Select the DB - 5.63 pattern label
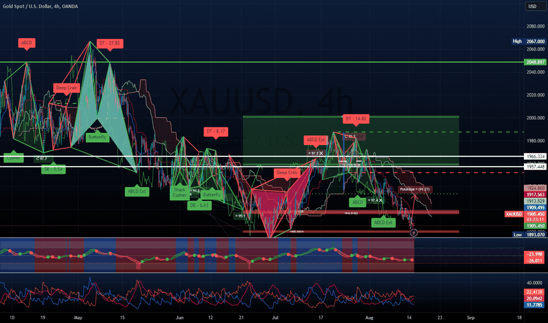Image resolution: width=548 pixels, height=323 pixels. 199,206
